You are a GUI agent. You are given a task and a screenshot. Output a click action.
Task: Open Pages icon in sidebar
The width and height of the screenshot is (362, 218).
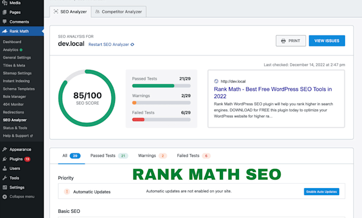tap(5, 12)
